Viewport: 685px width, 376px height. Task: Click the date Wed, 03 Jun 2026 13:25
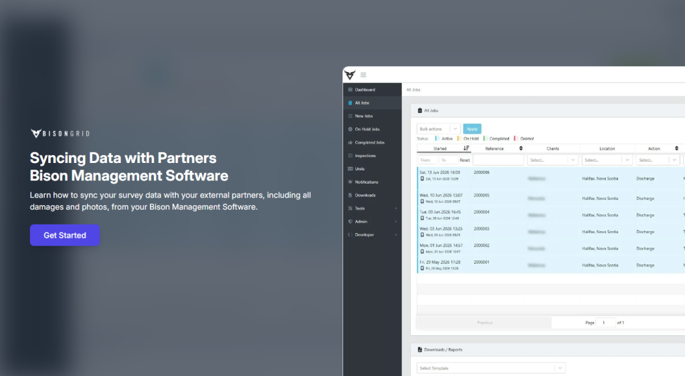click(441, 228)
